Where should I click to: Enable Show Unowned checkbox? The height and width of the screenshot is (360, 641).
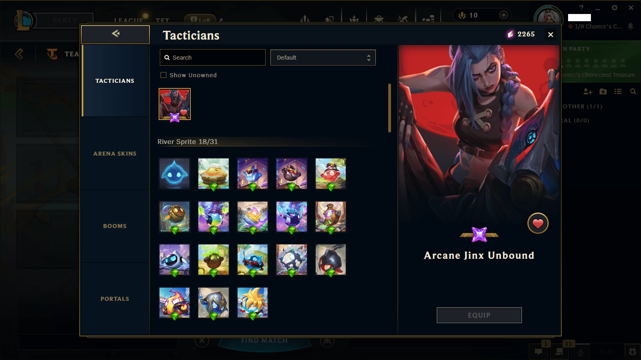(163, 75)
